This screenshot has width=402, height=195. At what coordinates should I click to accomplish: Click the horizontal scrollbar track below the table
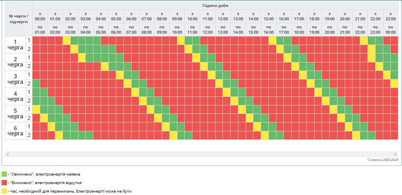click(x=201, y=154)
